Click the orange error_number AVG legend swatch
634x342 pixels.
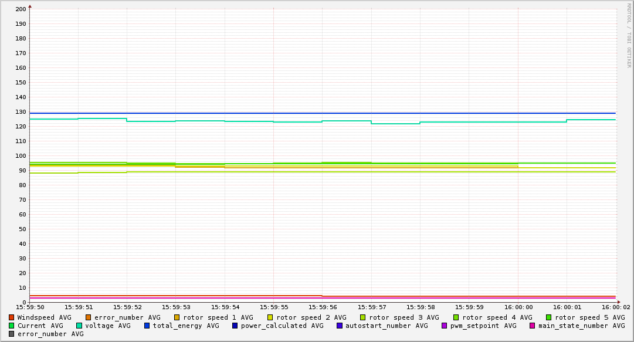pos(89,317)
